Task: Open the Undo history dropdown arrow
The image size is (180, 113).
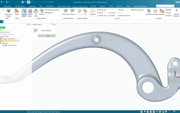Action: point(15,2)
